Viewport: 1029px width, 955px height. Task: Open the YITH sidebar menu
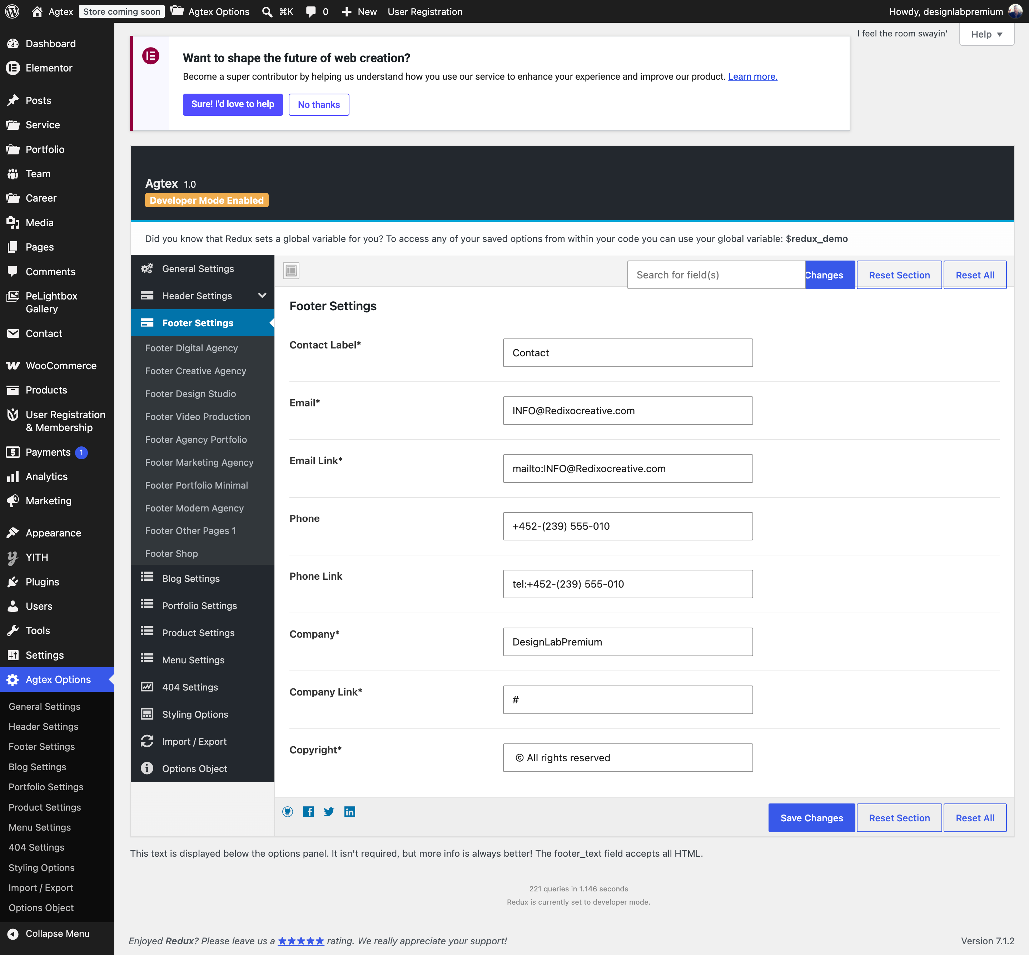click(57, 557)
